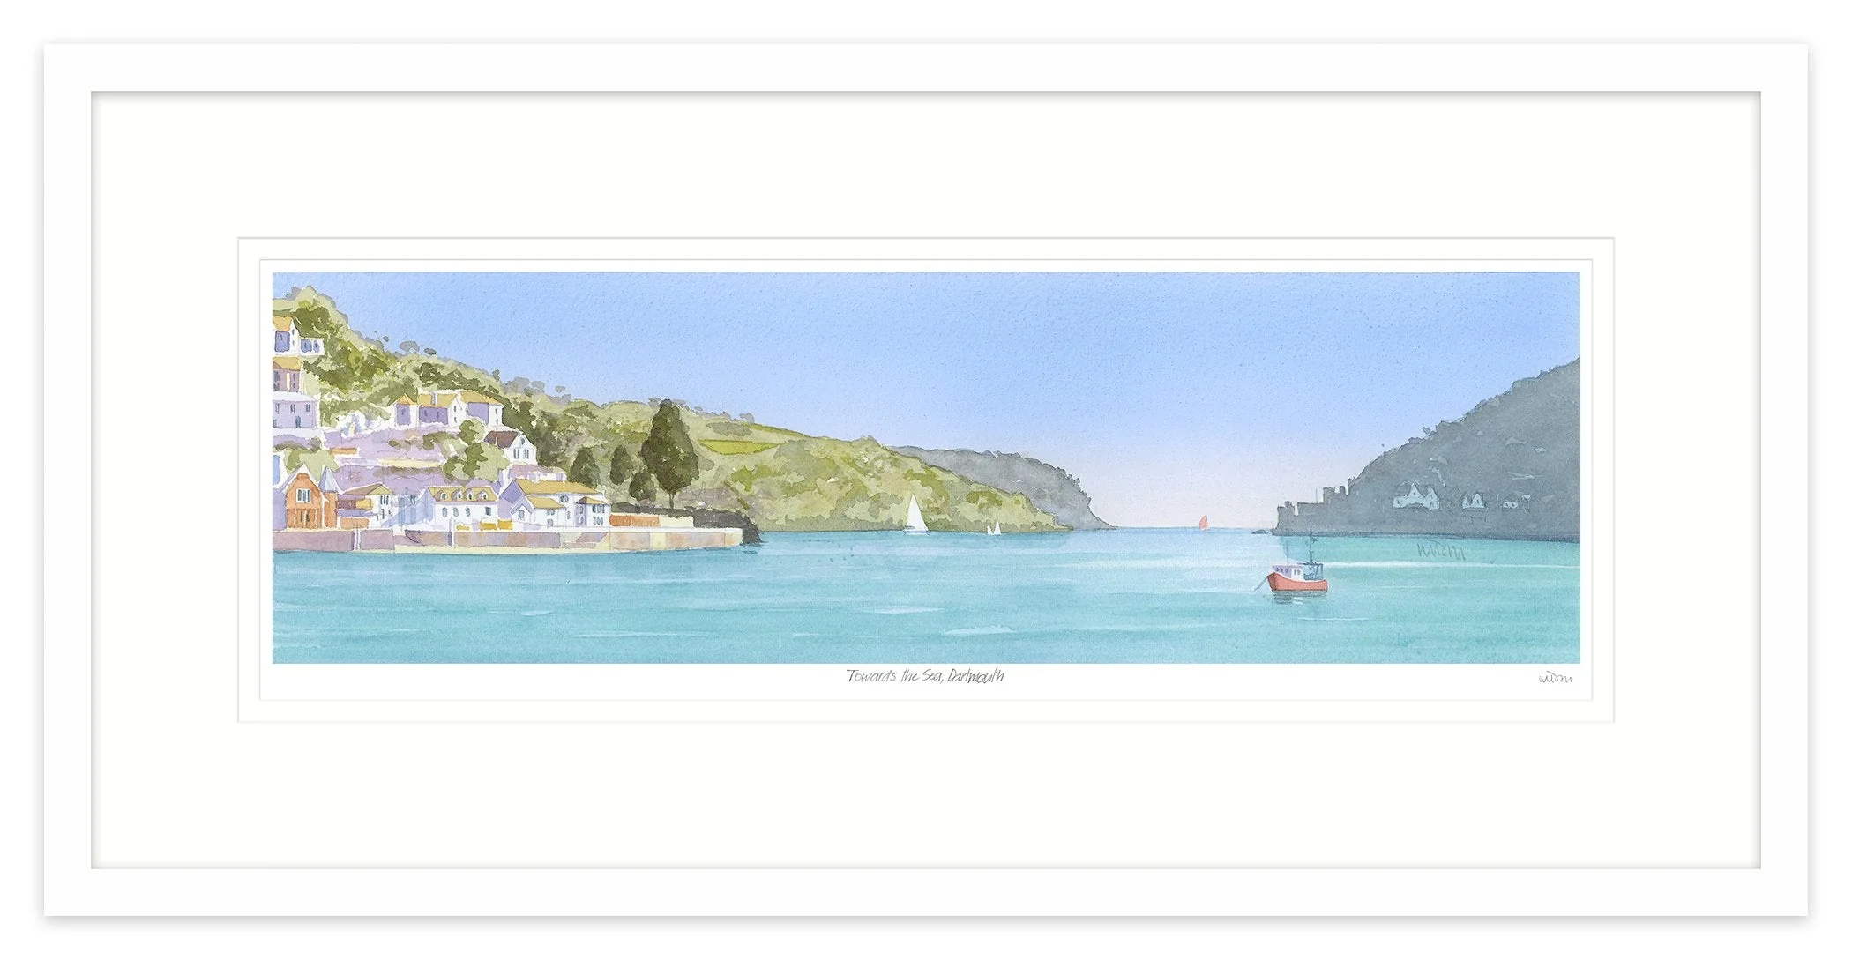Click the tiny white sailboat by the shoreline
The image size is (1852, 960).
994,528
